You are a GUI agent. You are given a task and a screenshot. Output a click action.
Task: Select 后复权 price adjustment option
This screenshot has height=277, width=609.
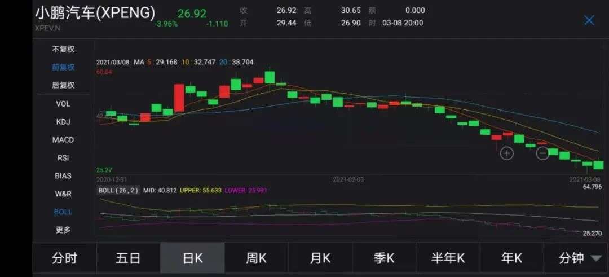tap(63, 85)
